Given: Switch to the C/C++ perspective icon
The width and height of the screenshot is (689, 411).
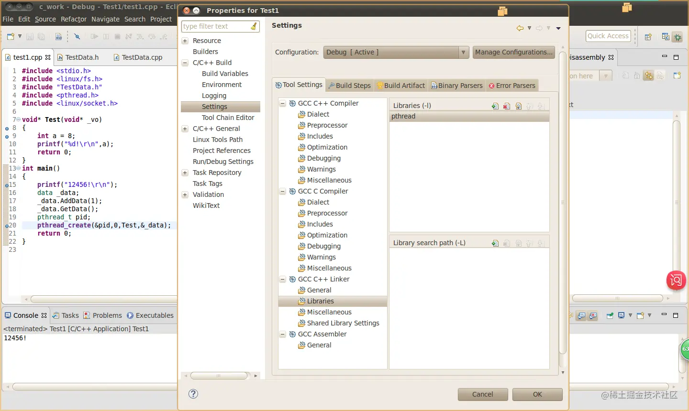Looking at the screenshot, I should pyautogui.click(x=666, y=36).
